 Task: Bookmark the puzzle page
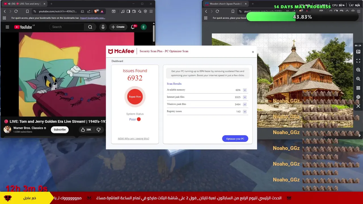point(233,11)
